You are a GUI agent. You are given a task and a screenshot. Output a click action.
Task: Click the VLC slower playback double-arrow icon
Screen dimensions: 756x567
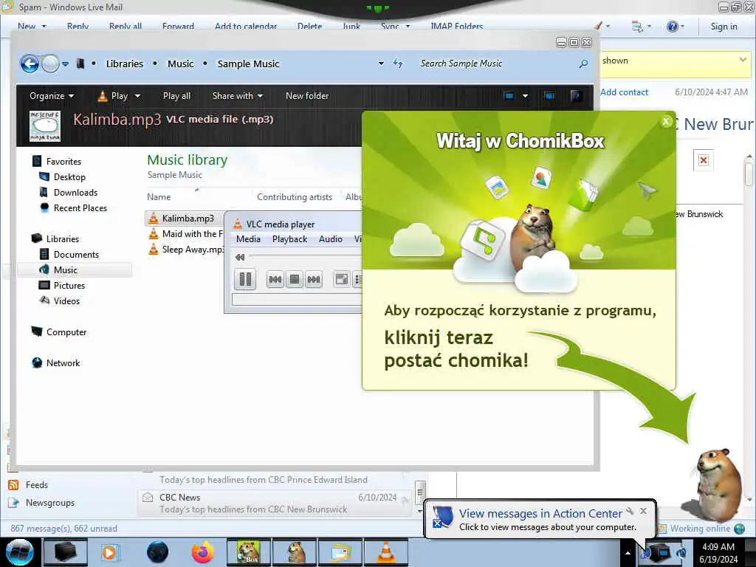pyautogui.click(x=240, y=257)
